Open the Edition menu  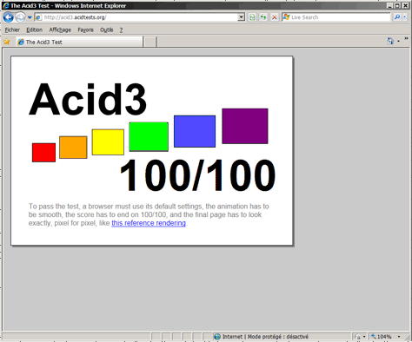34,30
